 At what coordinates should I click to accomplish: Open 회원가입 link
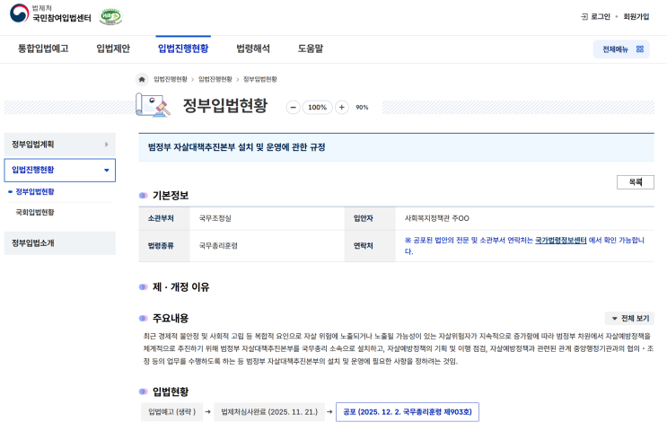tap(636, 16)
